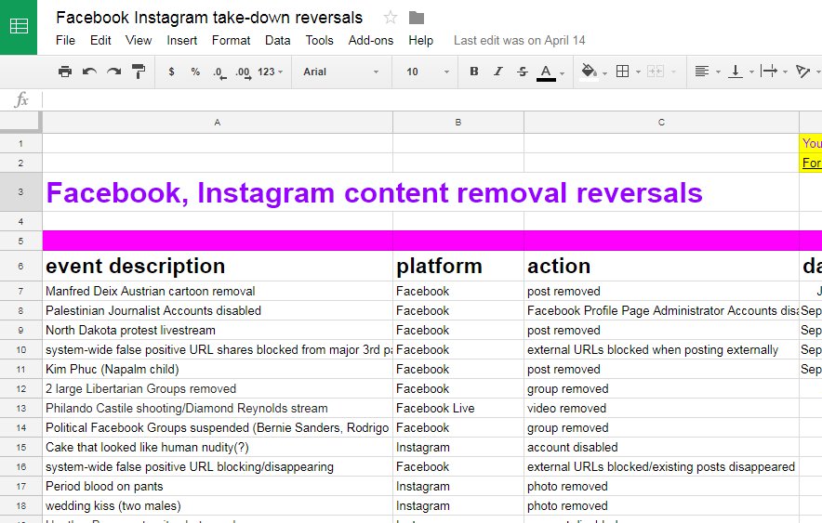Open the File menu

pyautogui.click(x=65, y=40)
